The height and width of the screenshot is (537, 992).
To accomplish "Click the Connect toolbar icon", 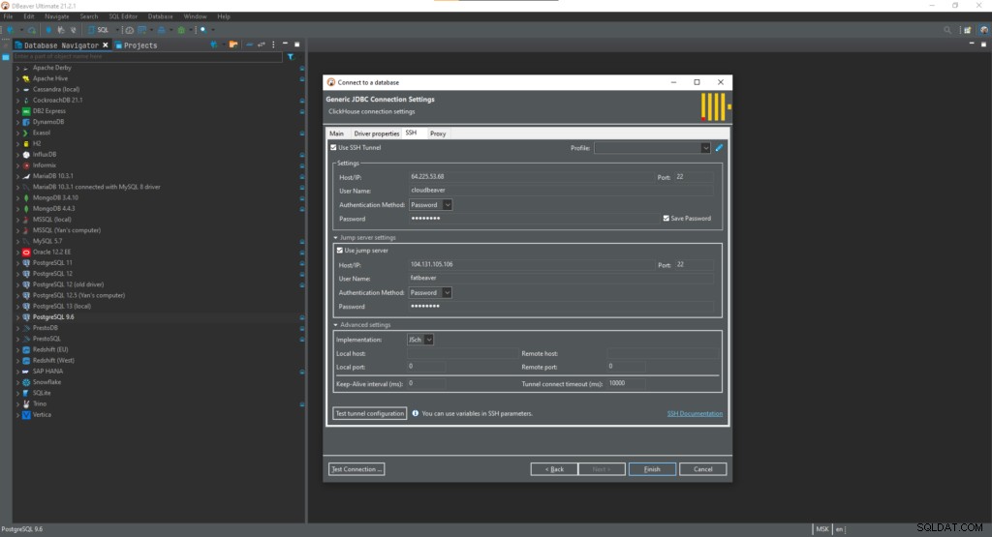I will (x=48, y=30).
